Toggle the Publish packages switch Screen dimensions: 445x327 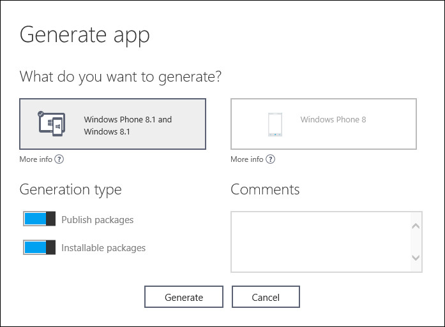coord(39,219)
